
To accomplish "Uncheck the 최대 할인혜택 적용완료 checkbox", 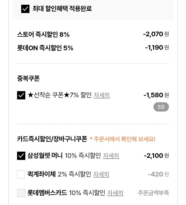I will pyautogui.click(x=25, y=9).
